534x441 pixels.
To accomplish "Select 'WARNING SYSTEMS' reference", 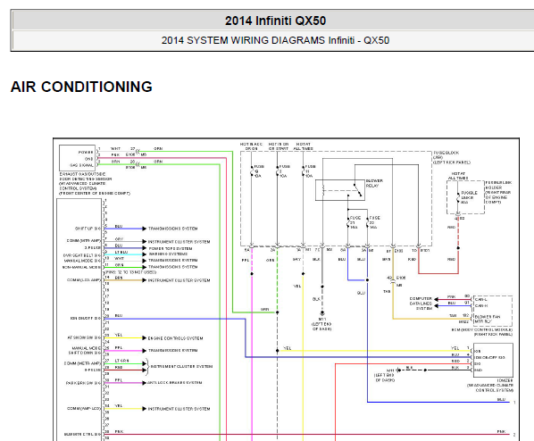I will pos(168,254).
